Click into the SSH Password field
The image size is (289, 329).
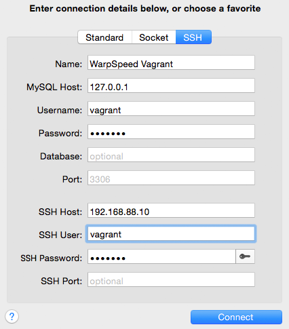click(161, 256)
